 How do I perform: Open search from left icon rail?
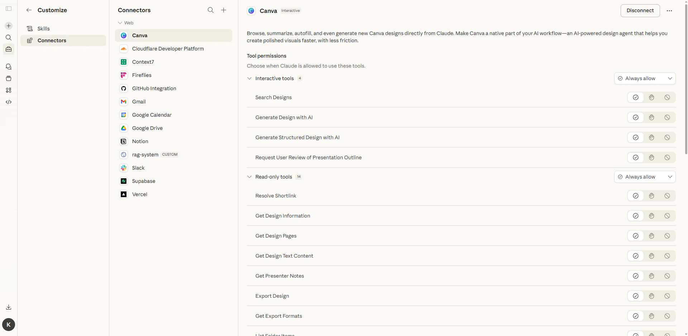point(9,38)
